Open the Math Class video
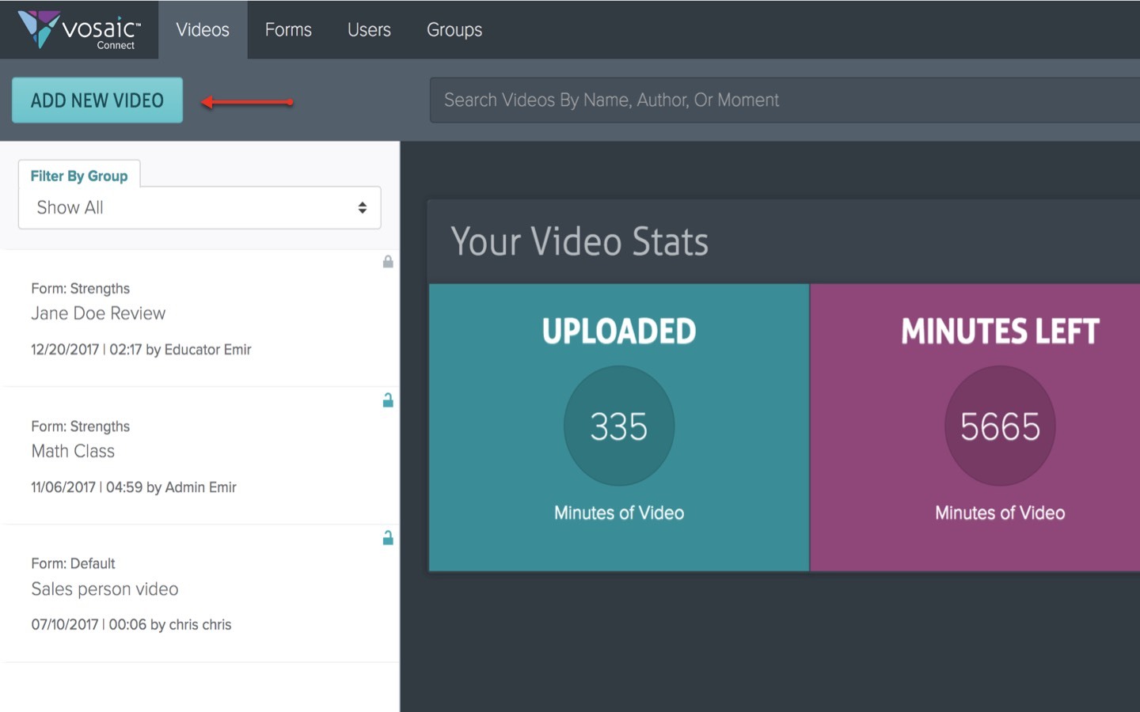The image size is (1140, 712). pyautogui.click(x=73, y=451)
